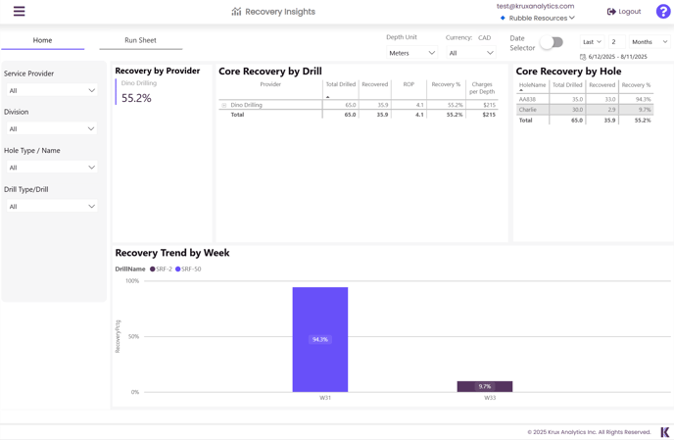Sort by HoleName column header

(532, 85)
